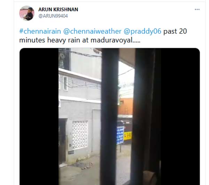Click the dark window bar in video
The image size is (209, 185).
pos(110,116)
